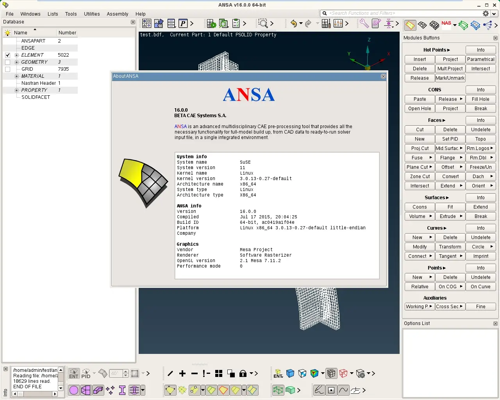Click the Parametrical button
Image resolution: width=500 pixels, height=400 pixels.
click(x=480, y=59)
